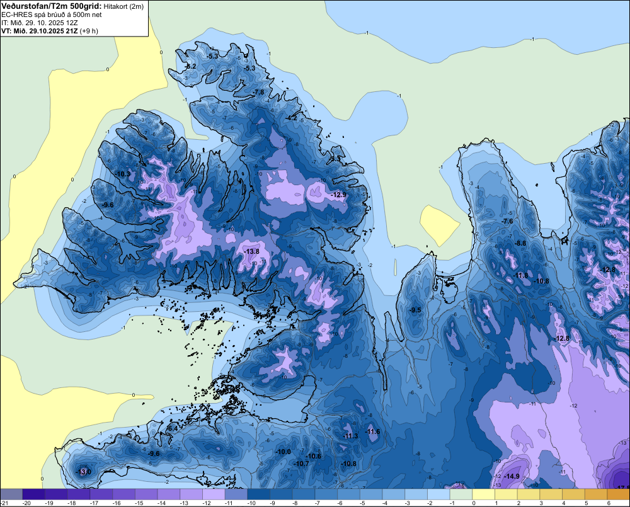Click the -14.9 temperature label
Image resolution: width=630 pixels, height=507 pixels.
pos(512,476)
